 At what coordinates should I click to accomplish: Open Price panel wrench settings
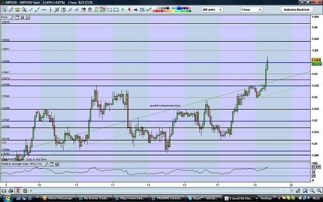coord(12,17)
